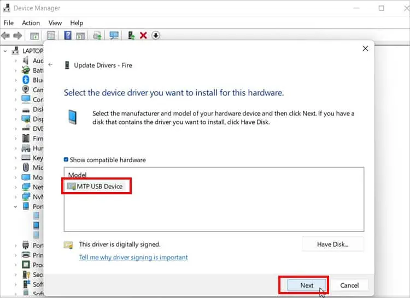This screenshot has width=410, height=298.
Task: Click the Next button
Action: (307, 285)
